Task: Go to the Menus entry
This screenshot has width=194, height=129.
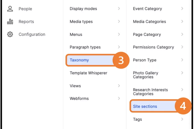Action: (76, 34)
